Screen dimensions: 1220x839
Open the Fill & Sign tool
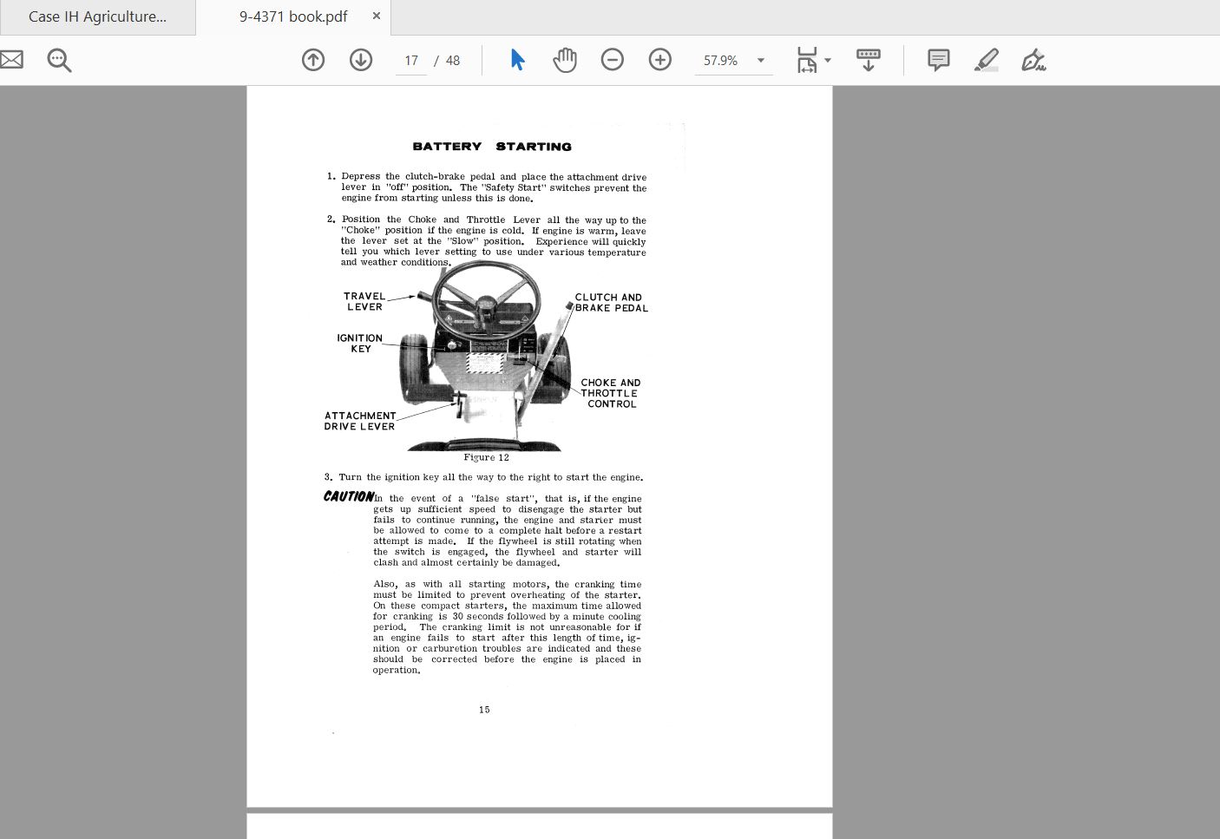click(x=1033, y=60)
